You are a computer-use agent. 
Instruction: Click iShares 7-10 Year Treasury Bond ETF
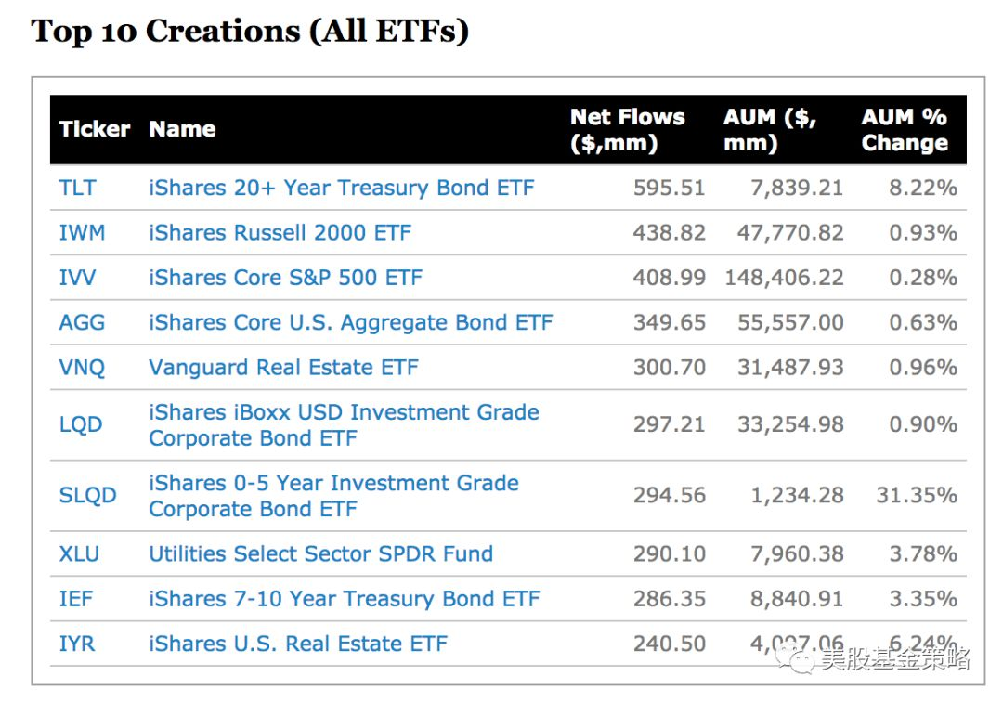pos(344,599)
